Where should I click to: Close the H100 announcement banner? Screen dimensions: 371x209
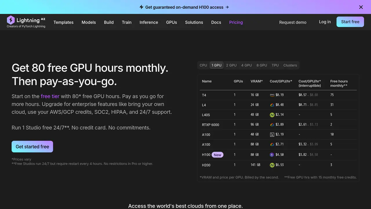click(x=361, y=7)
